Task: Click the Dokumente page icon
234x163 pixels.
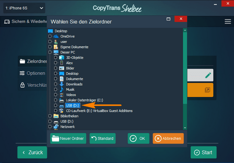Action: 62,79
